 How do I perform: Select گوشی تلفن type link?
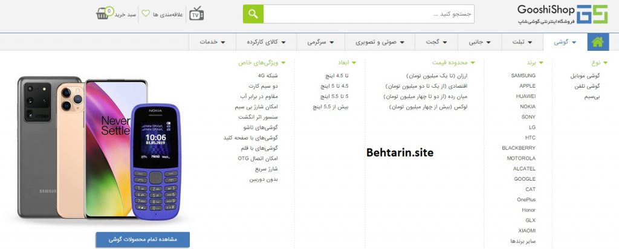pyautogui.click(x=587, y=86)
